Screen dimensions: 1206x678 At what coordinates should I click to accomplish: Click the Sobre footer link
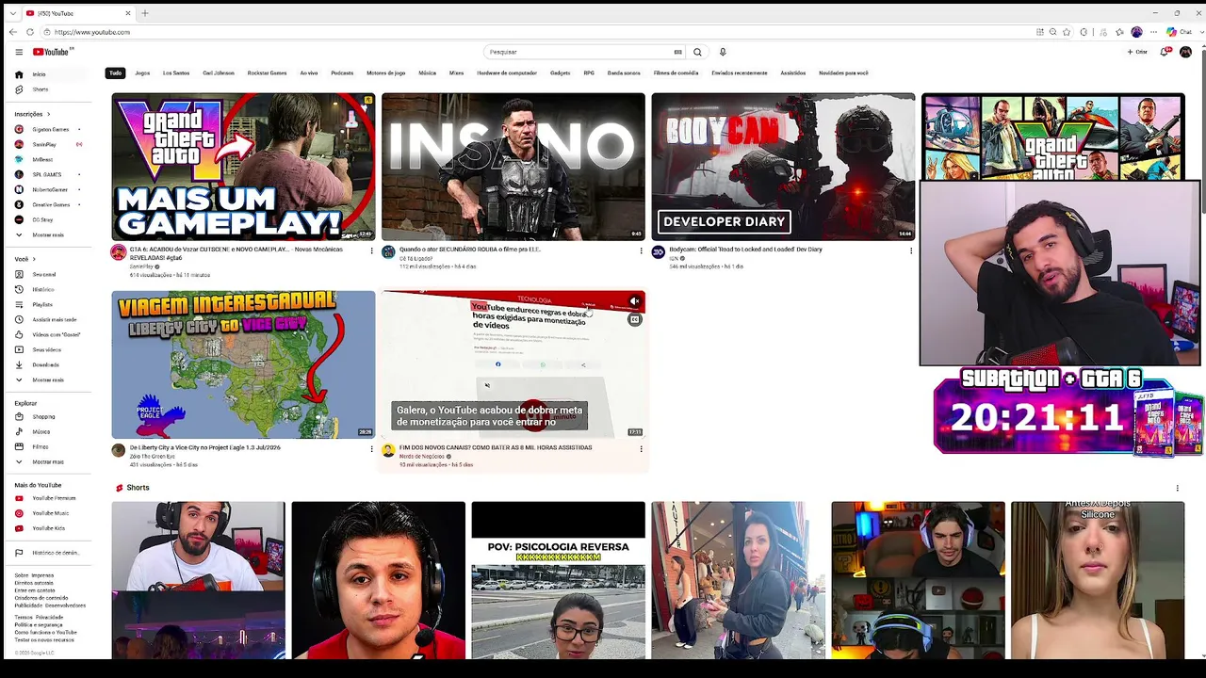point(21,575)
